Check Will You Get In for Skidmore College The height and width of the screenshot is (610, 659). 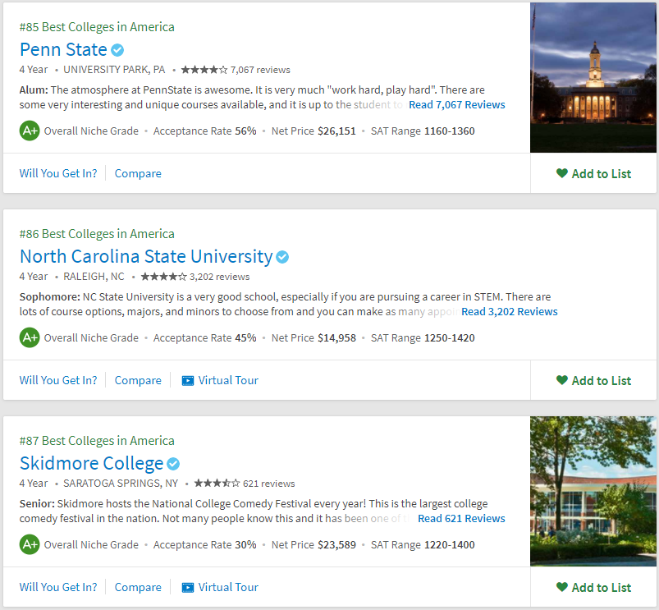tap(58, 587)
